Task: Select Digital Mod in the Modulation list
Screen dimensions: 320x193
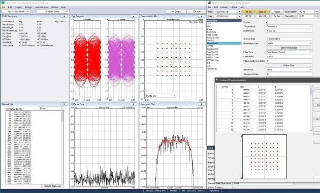Action: click(x=224, y=44)
